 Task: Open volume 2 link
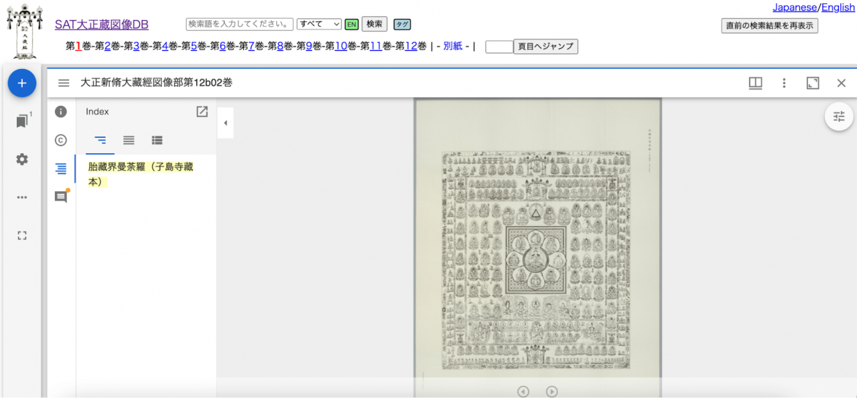(107, 46)
